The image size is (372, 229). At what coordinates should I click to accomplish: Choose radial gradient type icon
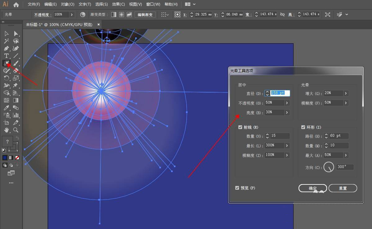122,15
